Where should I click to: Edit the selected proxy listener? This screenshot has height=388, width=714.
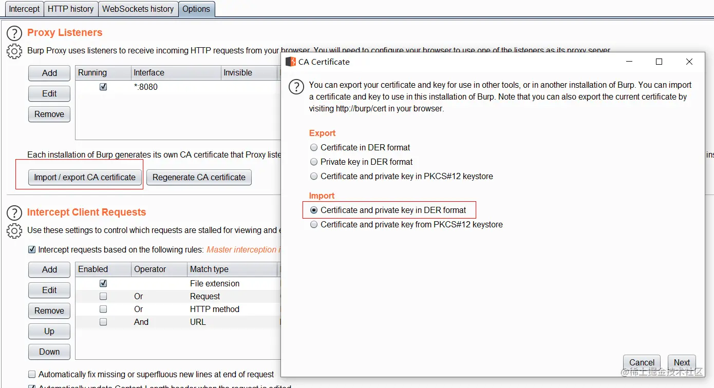(49, 93)
